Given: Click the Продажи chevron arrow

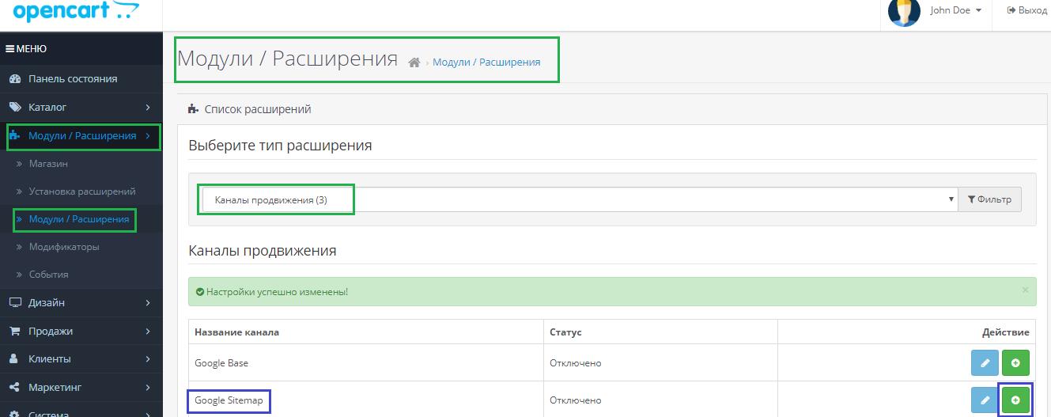Looking at the screenshot, I should pyautogui.click(x=148, y=331).
